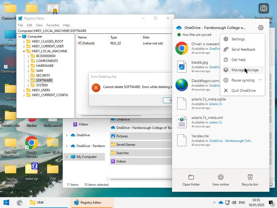Open the File menu in Registry Editor
277x208 pixels.
tap(21, 25)
